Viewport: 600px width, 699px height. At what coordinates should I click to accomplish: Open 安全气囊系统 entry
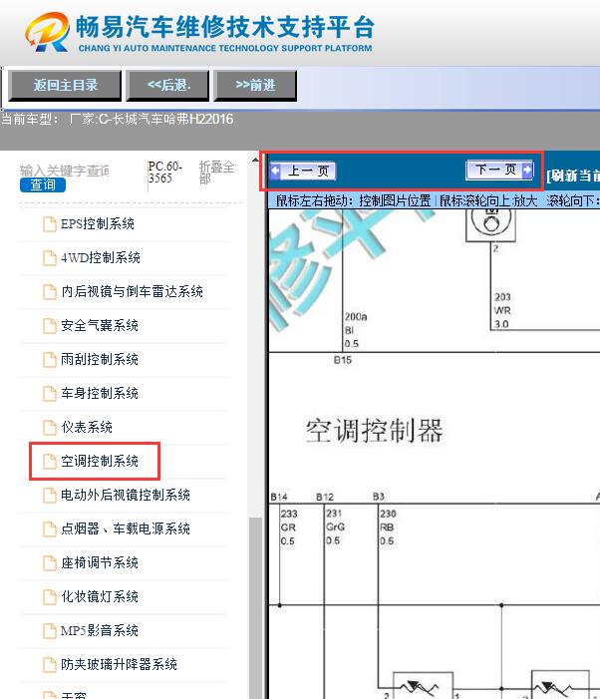click(100, 325)
